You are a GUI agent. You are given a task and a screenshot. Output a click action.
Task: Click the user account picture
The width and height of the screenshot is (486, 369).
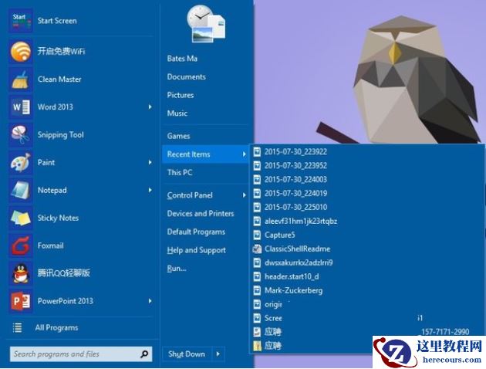click(206, 25)
